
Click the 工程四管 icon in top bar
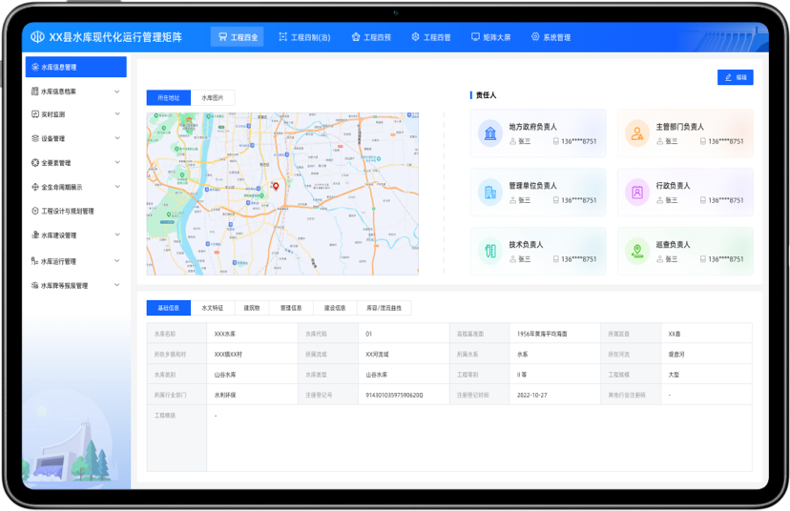click(416, 37)
